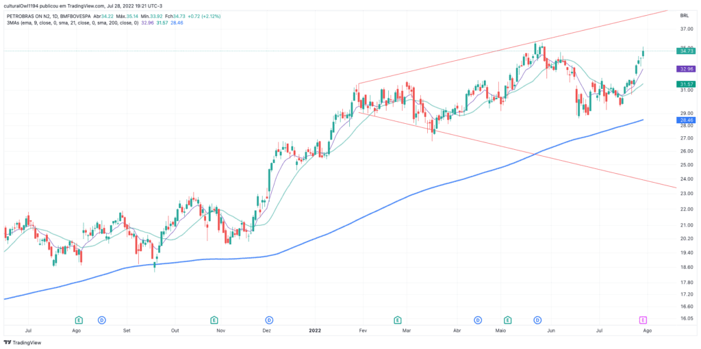
Task: Click the Mar month label
Action: (407, 331)
